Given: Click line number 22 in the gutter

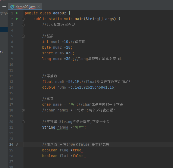Looking at the screenshot, I should (x=11, y=133).
